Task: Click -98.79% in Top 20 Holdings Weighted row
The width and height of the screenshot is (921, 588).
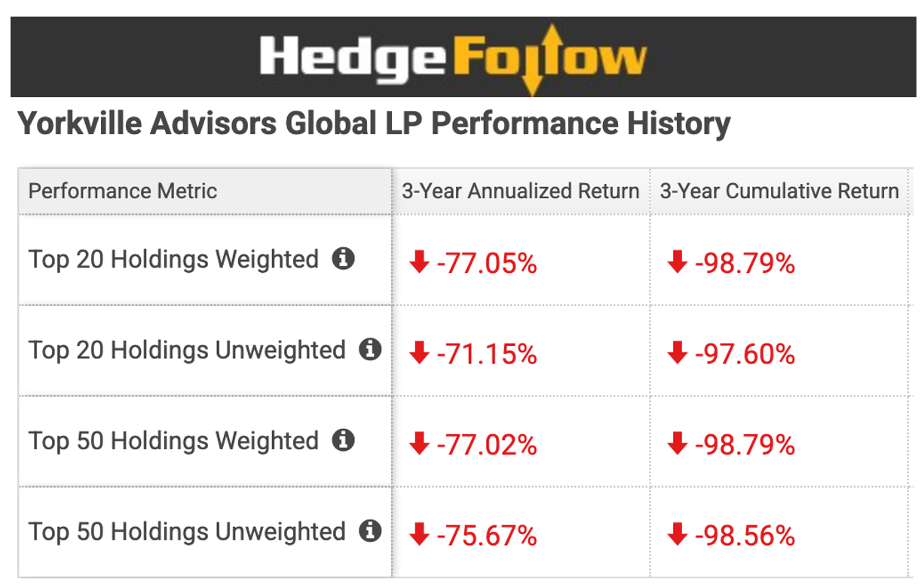Action: (745, 264)
